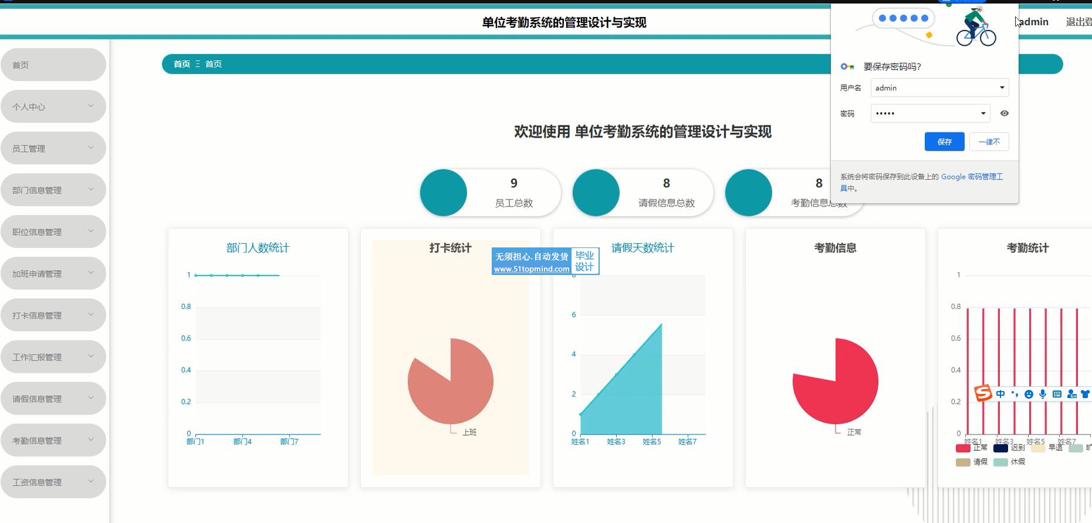The height and width of the screenshot is (523, 1092).
Task: Click the 请假 legend color swatch
Action: click(963, 463)
